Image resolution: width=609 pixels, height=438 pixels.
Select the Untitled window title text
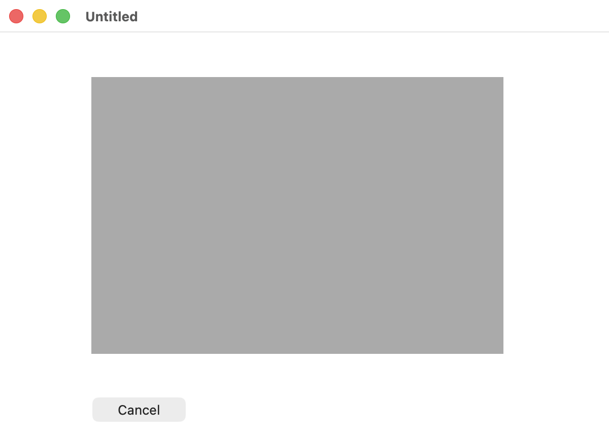(112, 17)
